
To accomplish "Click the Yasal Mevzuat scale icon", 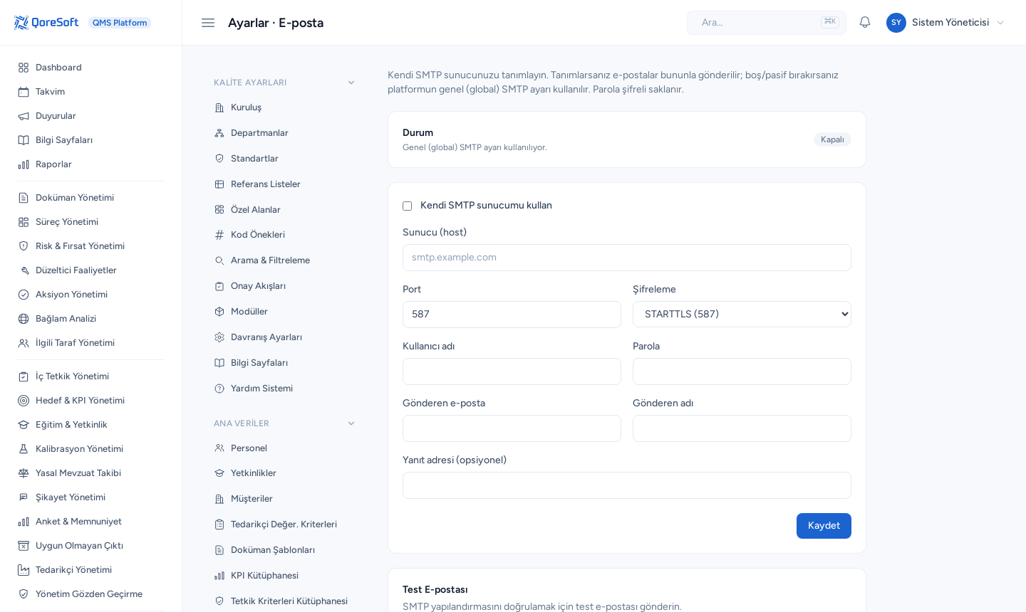I will (24, 473).
